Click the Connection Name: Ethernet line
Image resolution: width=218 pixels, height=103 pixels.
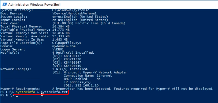point(88,76)
